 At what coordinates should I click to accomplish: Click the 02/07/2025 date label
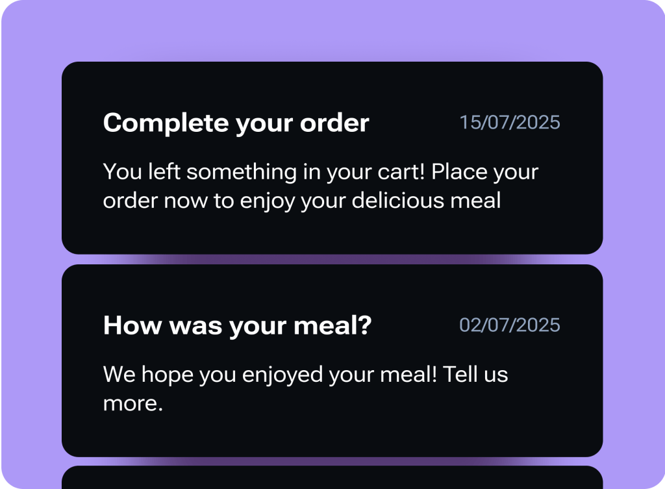509,325
